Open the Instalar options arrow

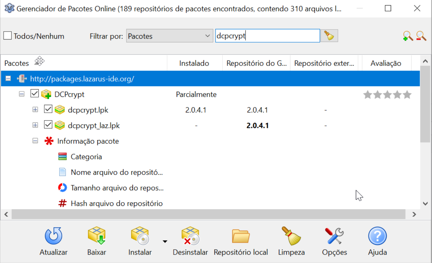point(165,241)
